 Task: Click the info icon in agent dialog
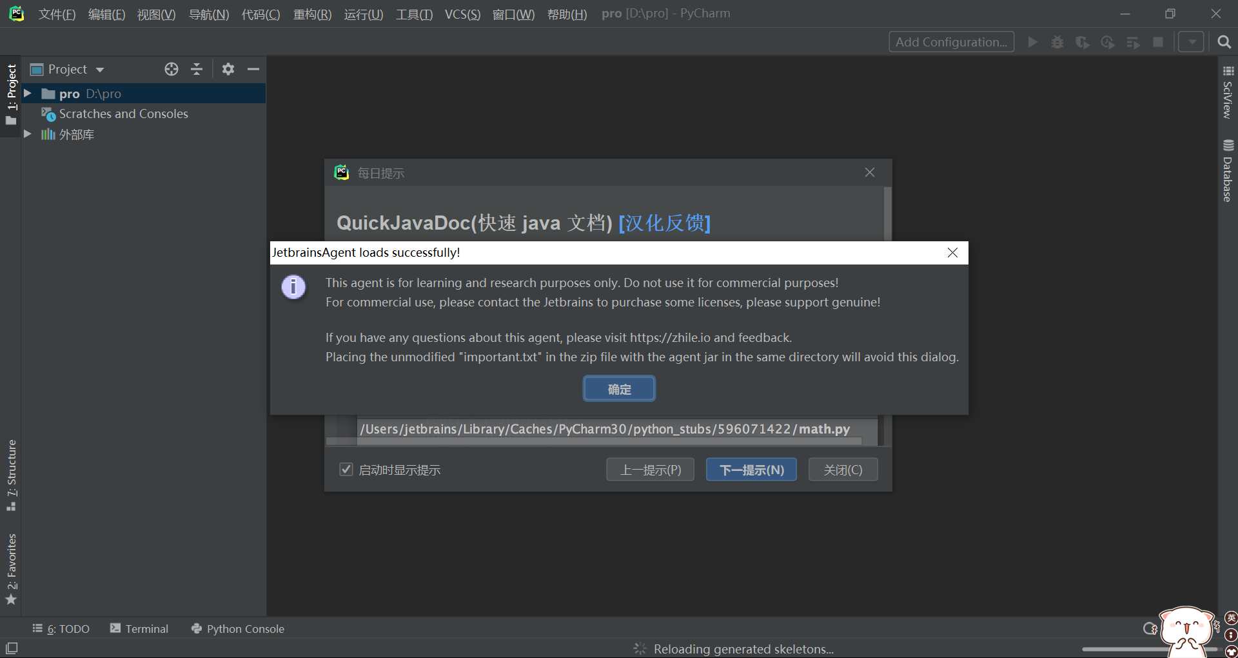[x=293, y=286]
